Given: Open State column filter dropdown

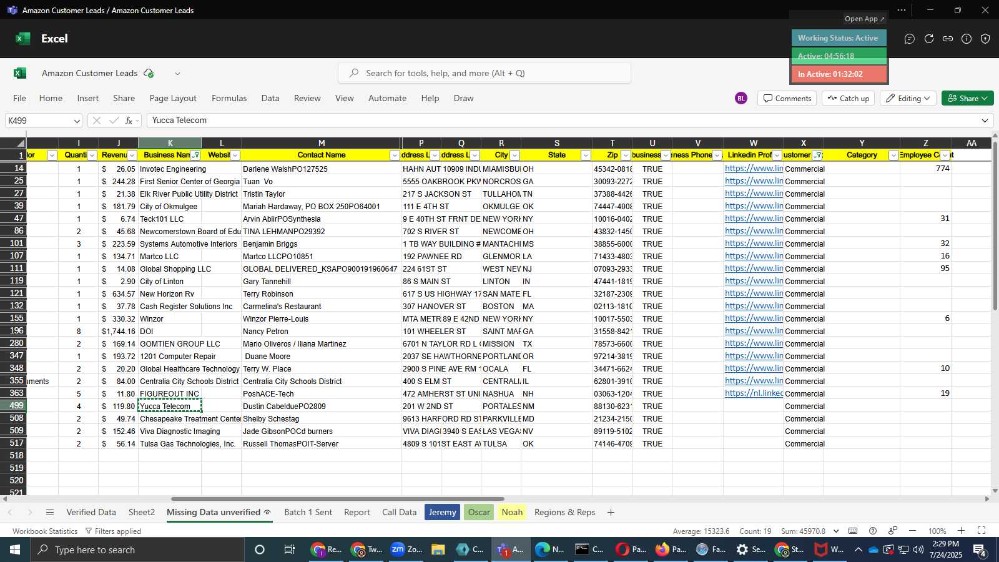Looking at the screenshot, I should [x=586, y=155].
